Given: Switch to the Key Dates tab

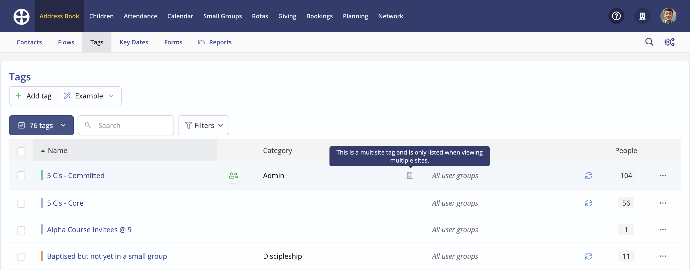Looking at the screenshot, I should click(134, 42).
